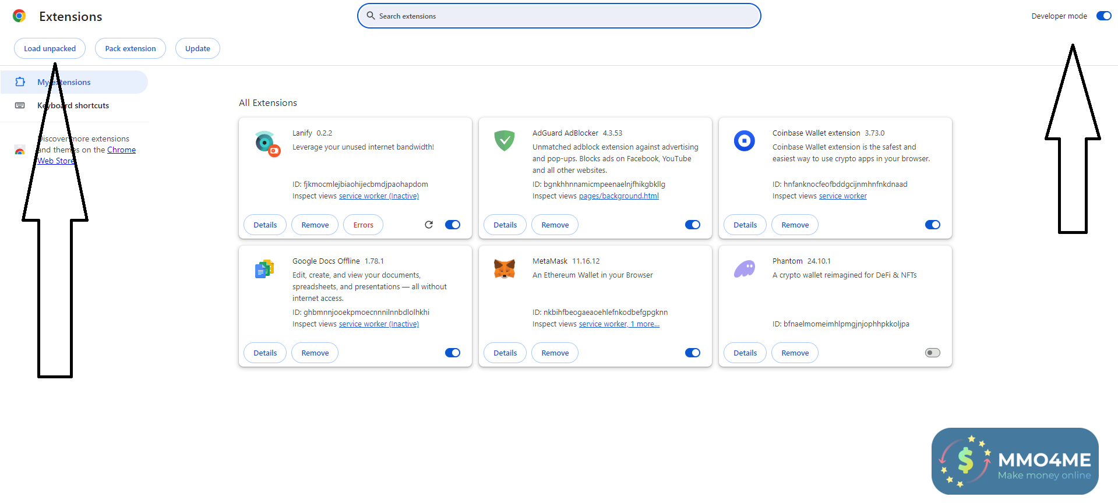Click the MetaMask fox icon
Screen dimensions: 1118x504
point(504,269)
